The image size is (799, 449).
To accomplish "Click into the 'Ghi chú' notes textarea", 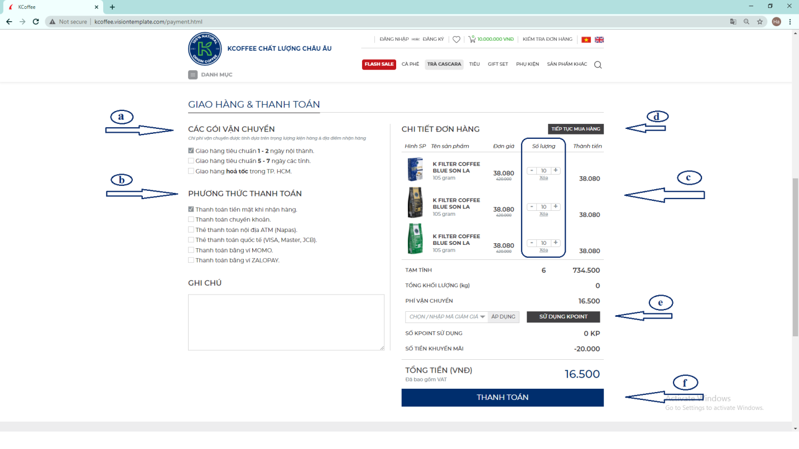I will coord(286,322).
